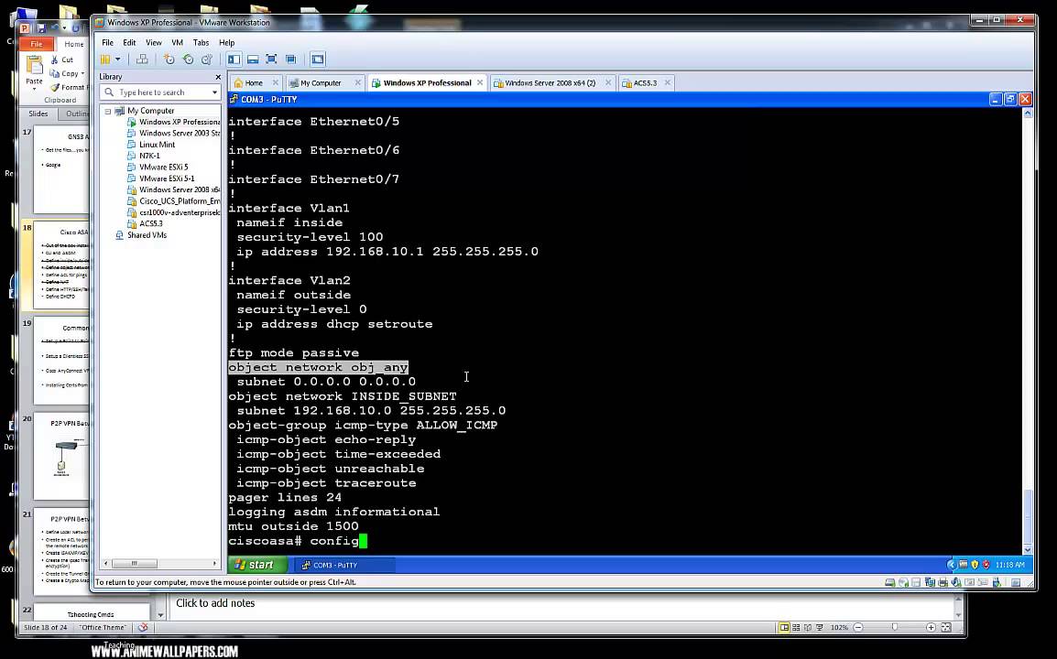
Task: Click the hard disk device status icon
Action: click(889, 582)
